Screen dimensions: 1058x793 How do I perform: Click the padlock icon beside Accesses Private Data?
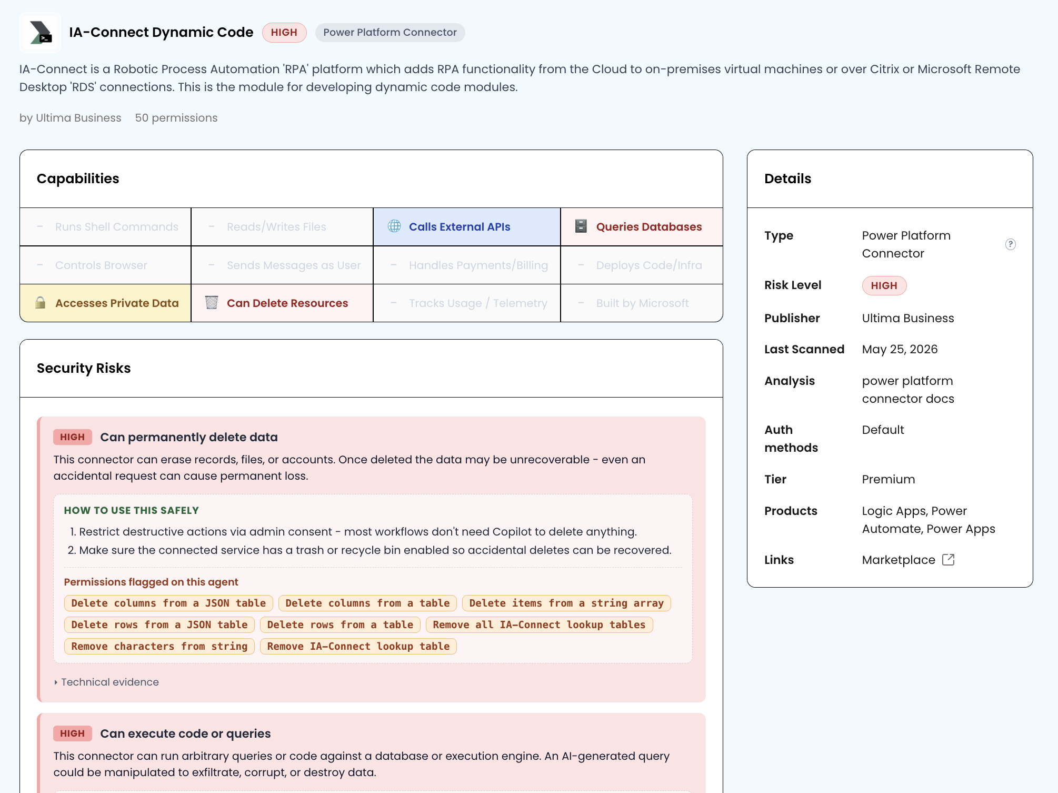[x=40, y=303]
